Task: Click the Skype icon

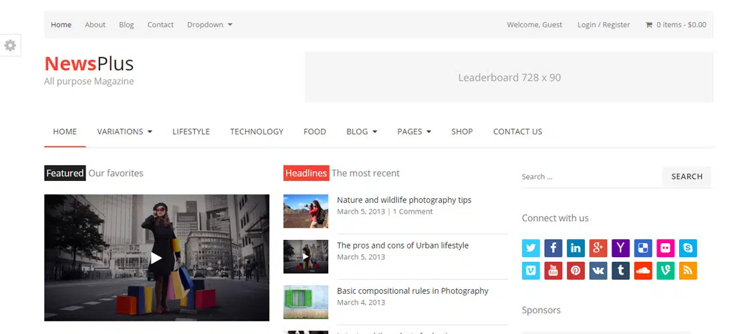Action: (688, 248)
